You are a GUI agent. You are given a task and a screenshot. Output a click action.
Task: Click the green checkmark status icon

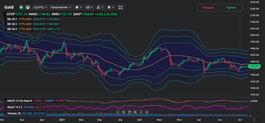[x=21, y=7]
